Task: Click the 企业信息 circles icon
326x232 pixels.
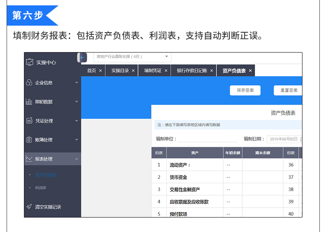Action: (x=29, y=83)
